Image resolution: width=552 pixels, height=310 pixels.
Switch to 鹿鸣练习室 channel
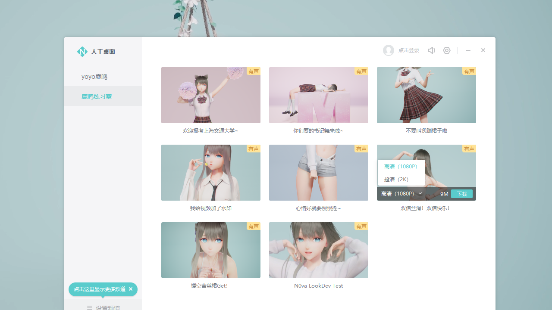[x=97, y=96]
